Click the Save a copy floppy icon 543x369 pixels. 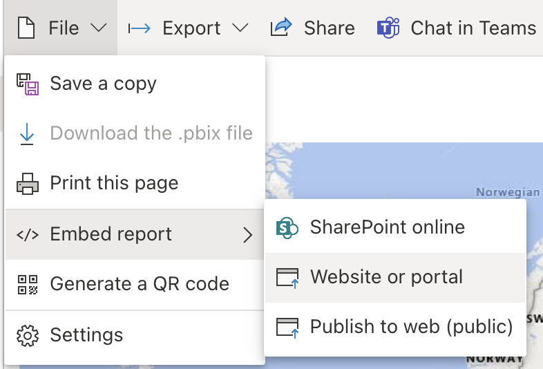[28, 84]
